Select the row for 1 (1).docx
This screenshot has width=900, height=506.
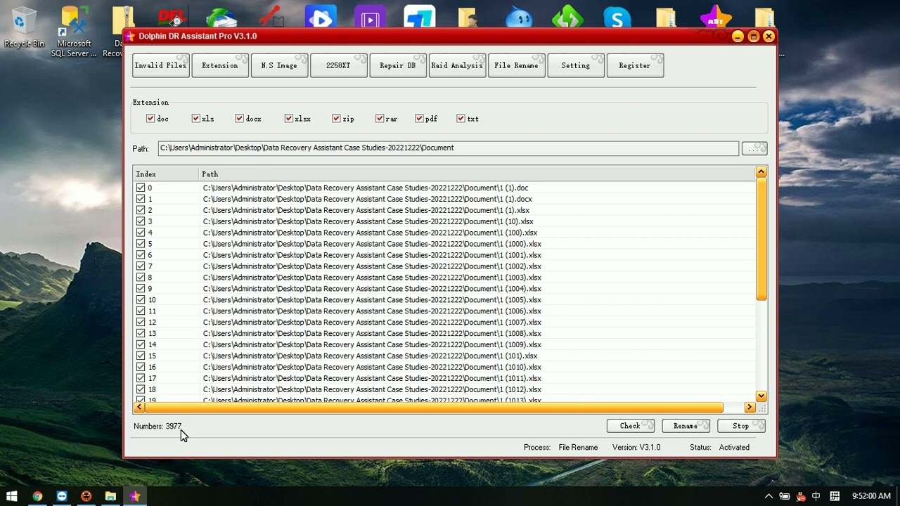[x=444, y=199]
